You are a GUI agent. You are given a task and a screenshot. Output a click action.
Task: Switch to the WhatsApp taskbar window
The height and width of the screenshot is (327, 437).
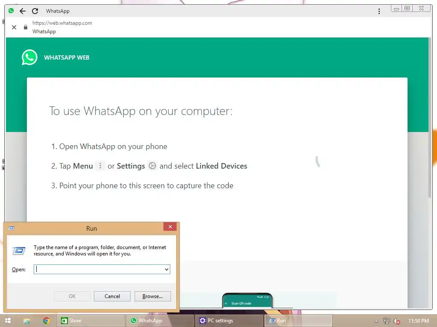pos(160,321)
